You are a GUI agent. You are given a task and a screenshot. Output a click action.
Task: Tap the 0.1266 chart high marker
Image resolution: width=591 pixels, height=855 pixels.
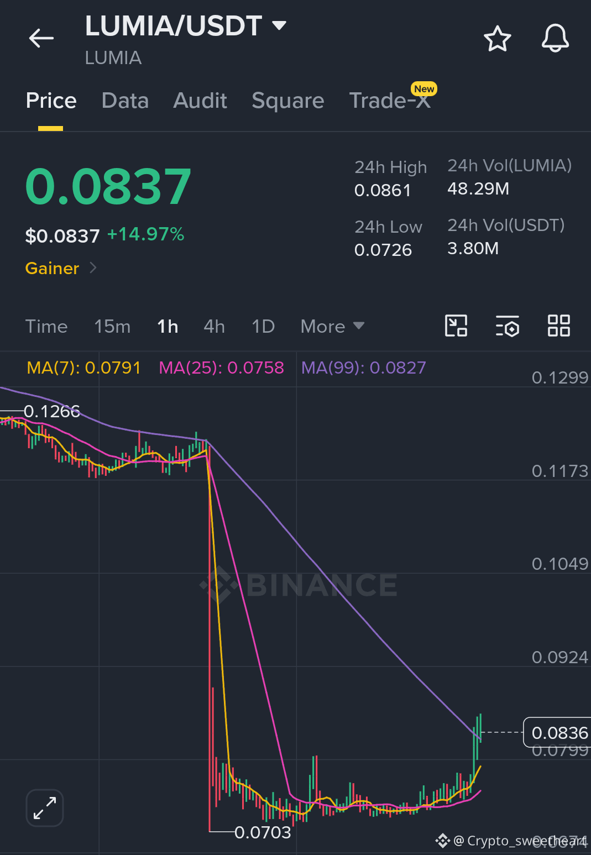(x=52, y=411)
